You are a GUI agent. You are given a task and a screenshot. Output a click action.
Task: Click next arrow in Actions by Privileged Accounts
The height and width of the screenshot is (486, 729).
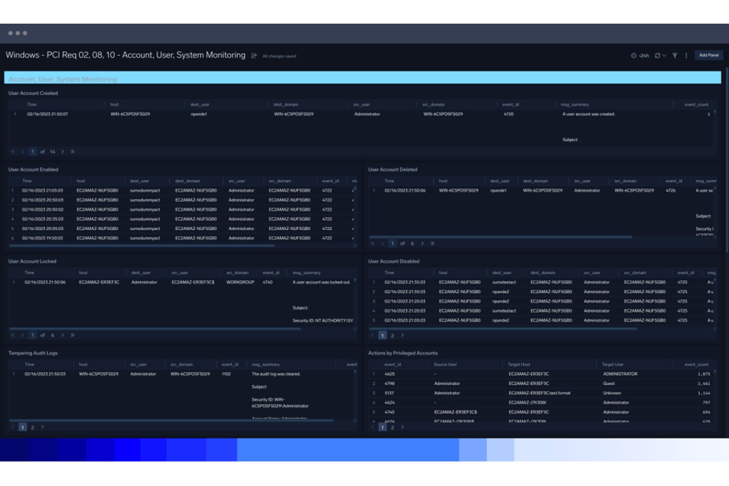(x=402, y=427)
